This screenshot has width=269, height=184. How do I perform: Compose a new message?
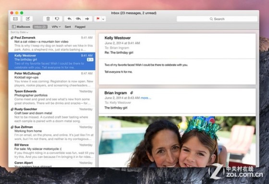click(28, 19)
